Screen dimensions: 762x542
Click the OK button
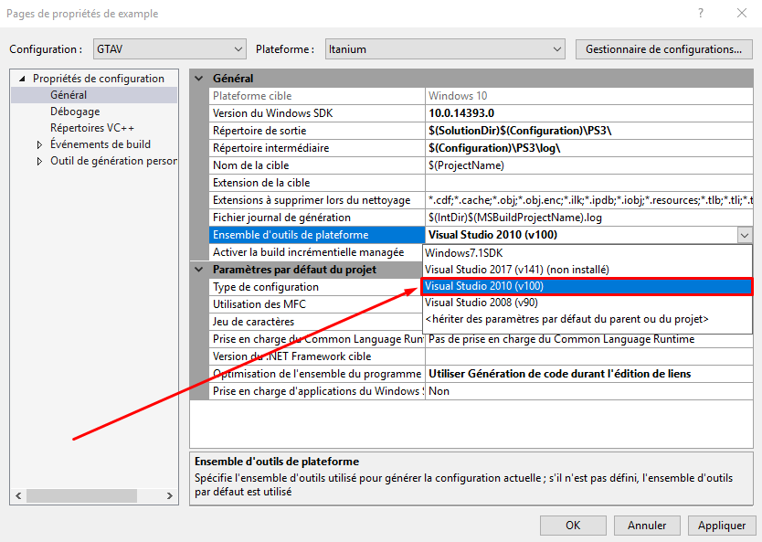[x=573, y=526]
